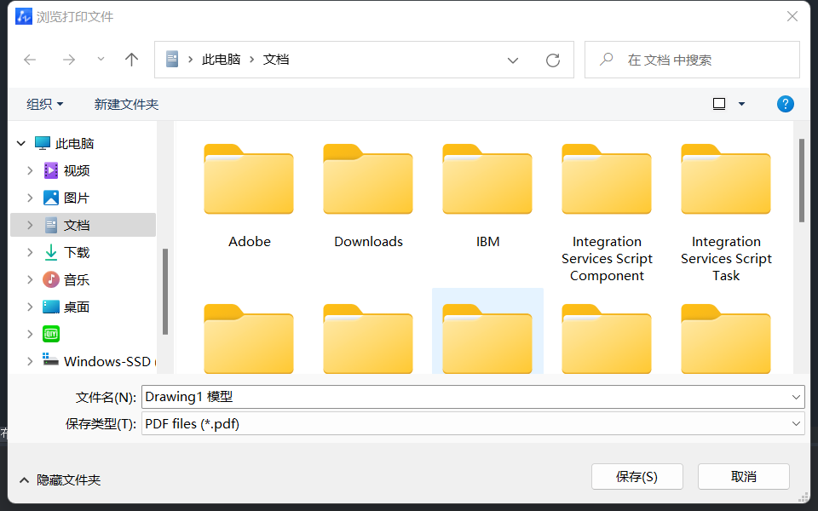Expand the iQIYI tree node
The height and width of the screenshot is (511, 818).
click(31, 334)
